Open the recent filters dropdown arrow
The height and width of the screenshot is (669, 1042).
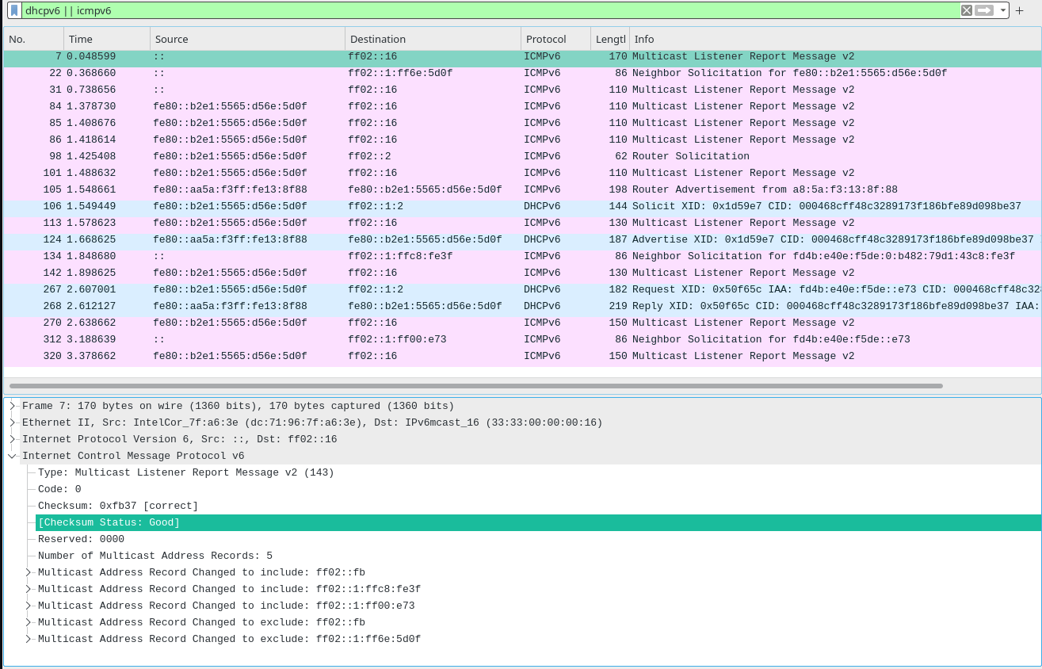point(1002,10)
